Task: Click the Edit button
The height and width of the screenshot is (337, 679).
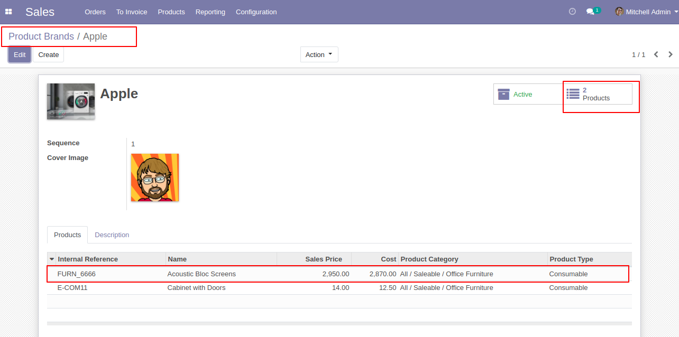Action: coord(20,54)
